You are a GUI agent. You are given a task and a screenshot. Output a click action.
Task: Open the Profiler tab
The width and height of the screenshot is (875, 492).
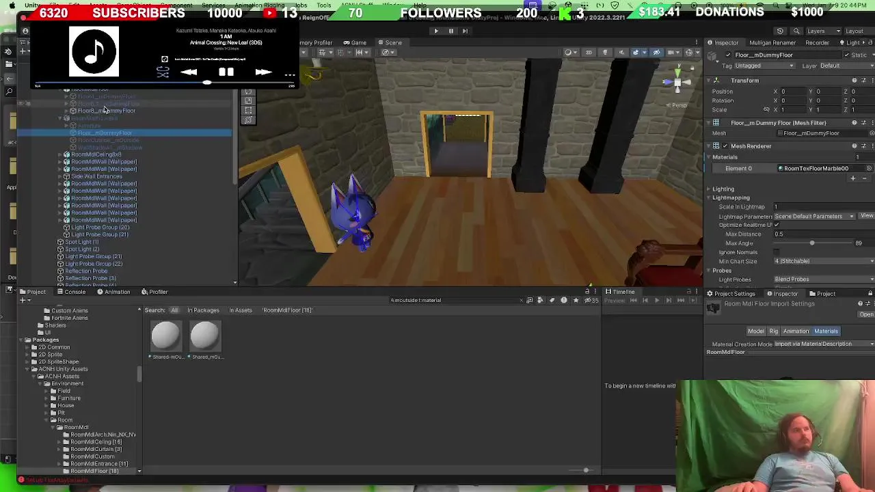point(154,292)
